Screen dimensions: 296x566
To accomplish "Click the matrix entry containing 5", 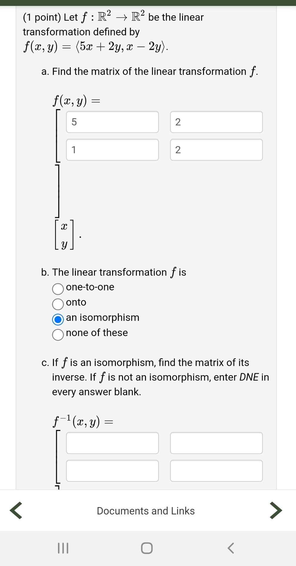I will [112, 122].
